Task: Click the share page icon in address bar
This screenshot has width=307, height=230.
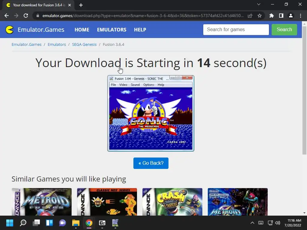Action: coord(250,16)
